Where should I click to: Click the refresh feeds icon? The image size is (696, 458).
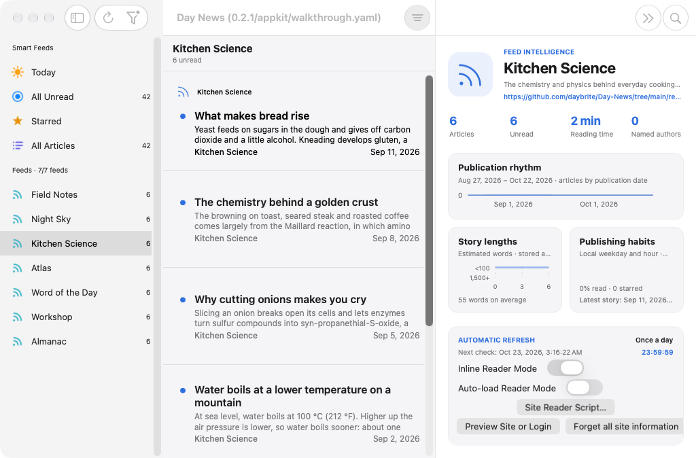(x=108, y=18)
